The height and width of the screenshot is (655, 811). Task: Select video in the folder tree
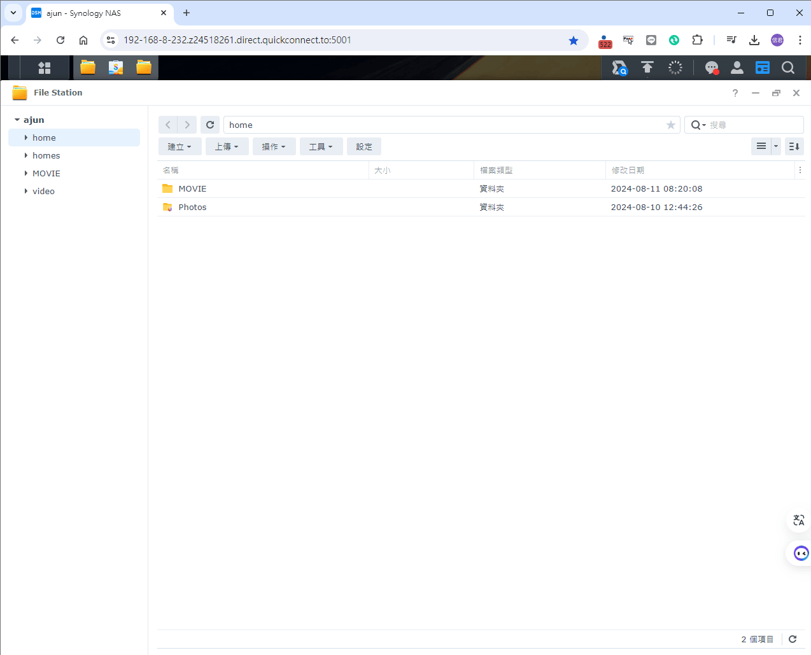tap(43, 191)
